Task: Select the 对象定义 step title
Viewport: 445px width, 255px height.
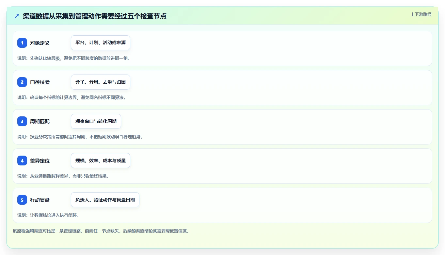Action: pos(40,43)
